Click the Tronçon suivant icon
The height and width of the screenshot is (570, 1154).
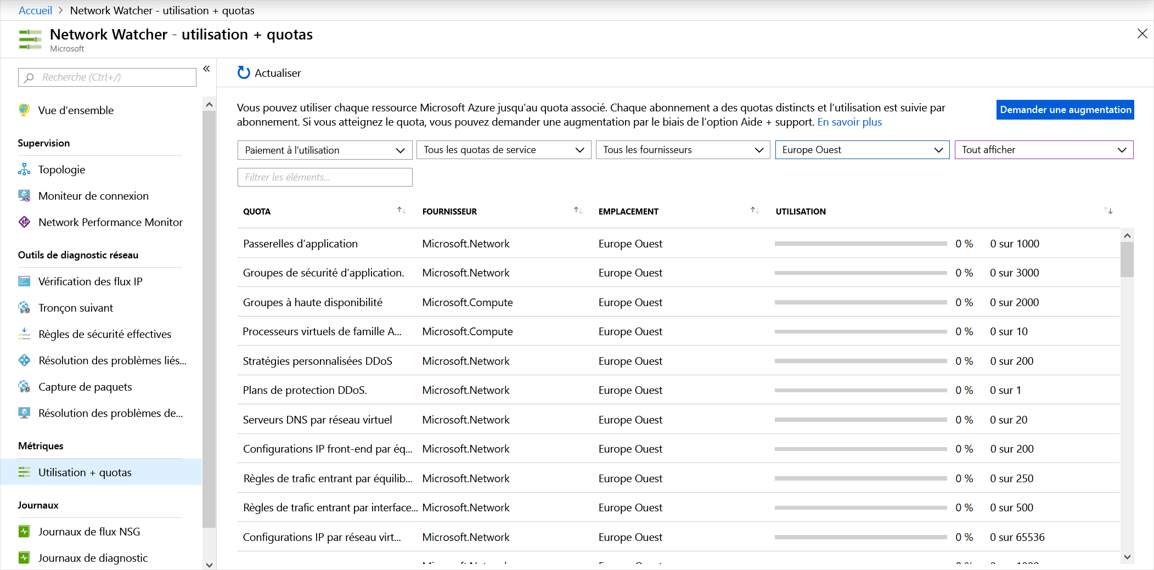click(x=24, y=307)
